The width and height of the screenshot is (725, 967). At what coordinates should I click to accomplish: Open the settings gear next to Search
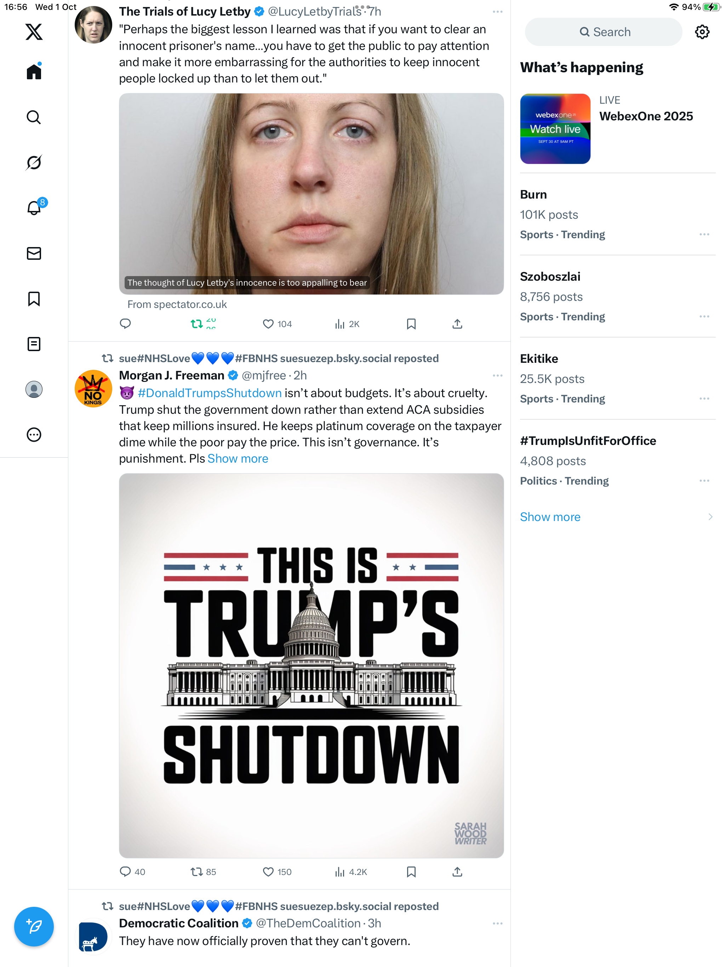702,32
